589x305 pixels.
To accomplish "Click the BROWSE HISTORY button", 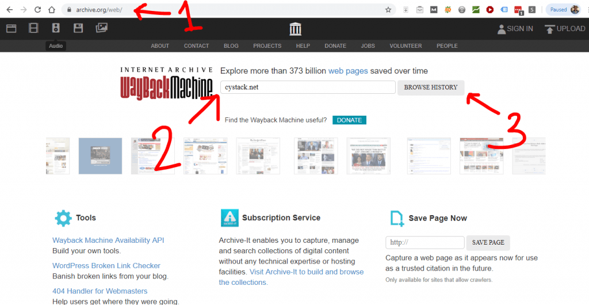I will 431,87.
